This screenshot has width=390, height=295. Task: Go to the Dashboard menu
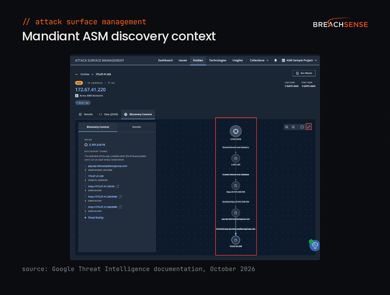(x=165, y=61)
